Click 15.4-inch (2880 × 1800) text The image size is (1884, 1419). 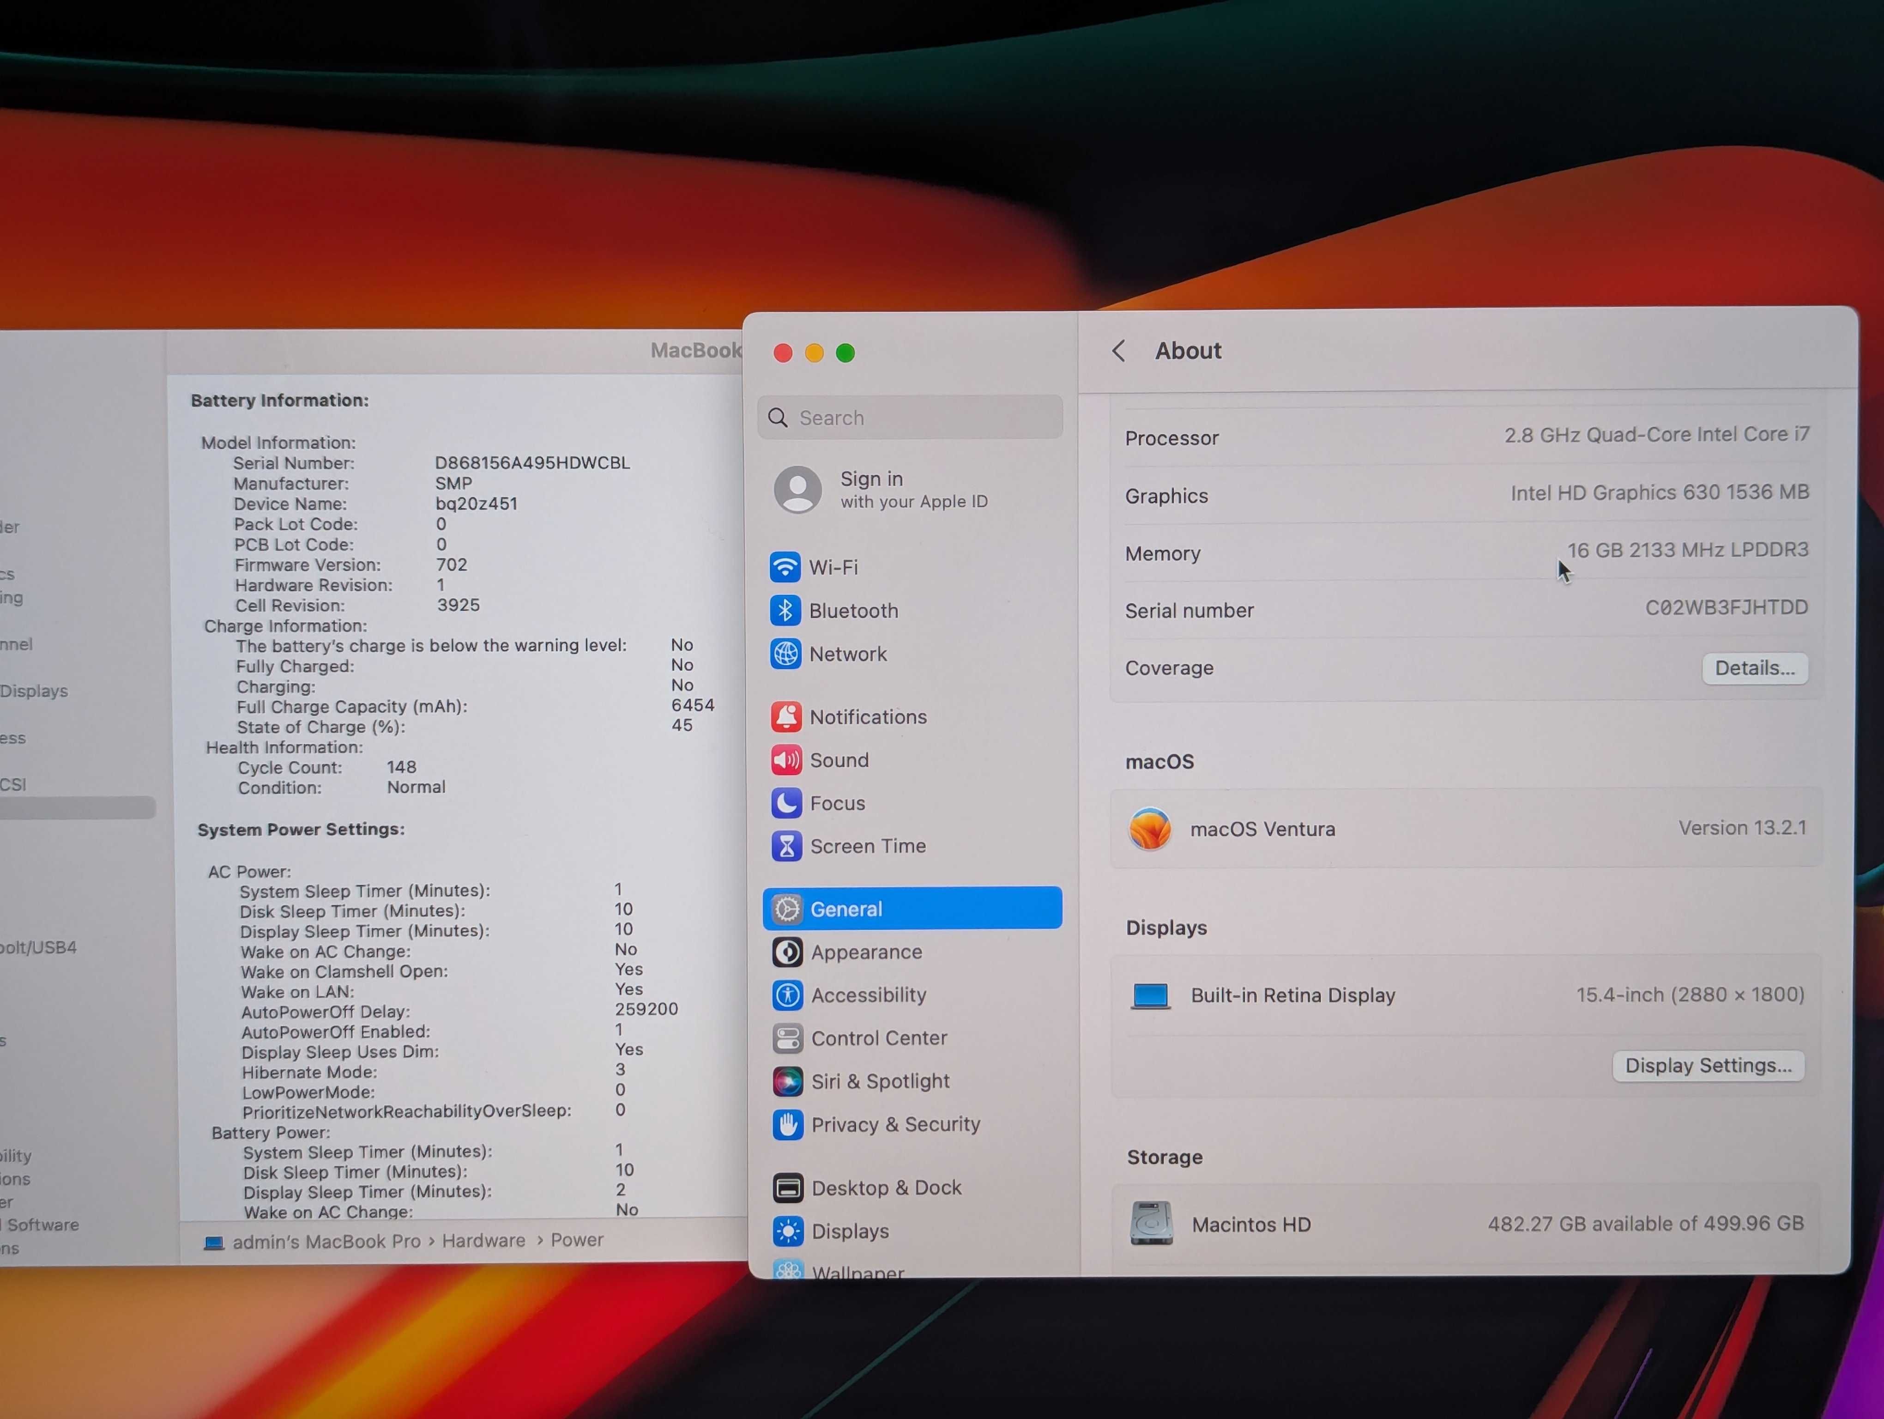tap(1690, 994)
